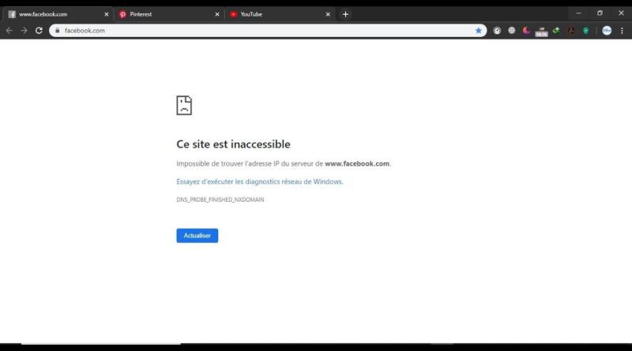Open the Chrome three-dot menu

(622, 31)
